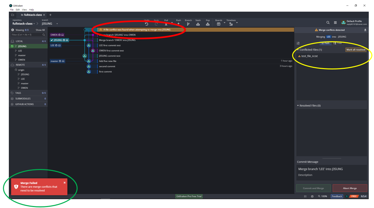Image resolution: width=374 pixels, height=208 pixels.
Task: Click the Feedback button
Action: [x=337, y=196]
